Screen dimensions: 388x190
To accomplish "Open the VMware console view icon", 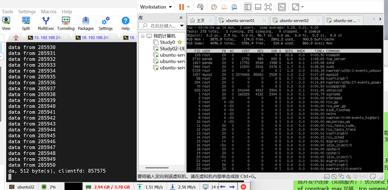I will tap(281, 7).
